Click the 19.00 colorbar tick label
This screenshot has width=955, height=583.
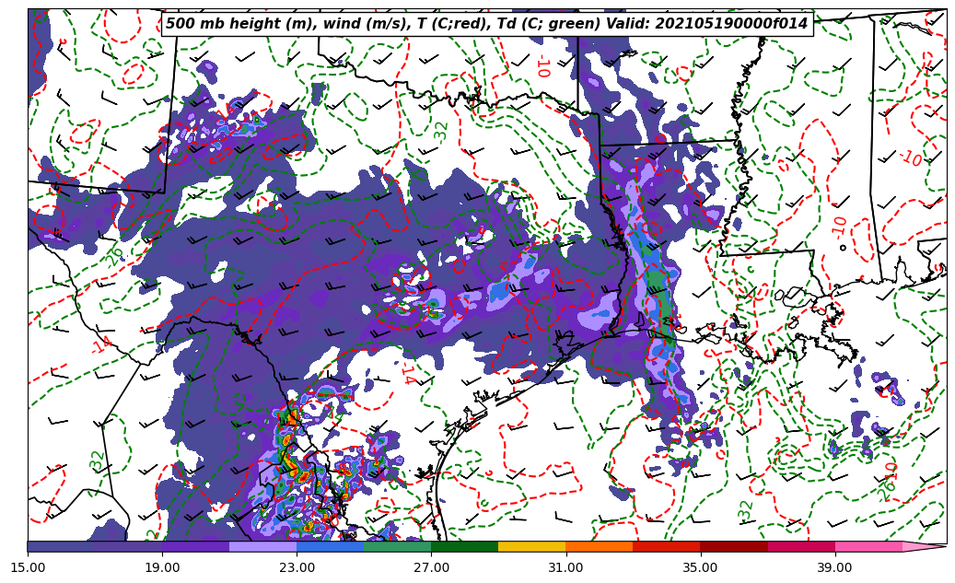coord(162,566)
